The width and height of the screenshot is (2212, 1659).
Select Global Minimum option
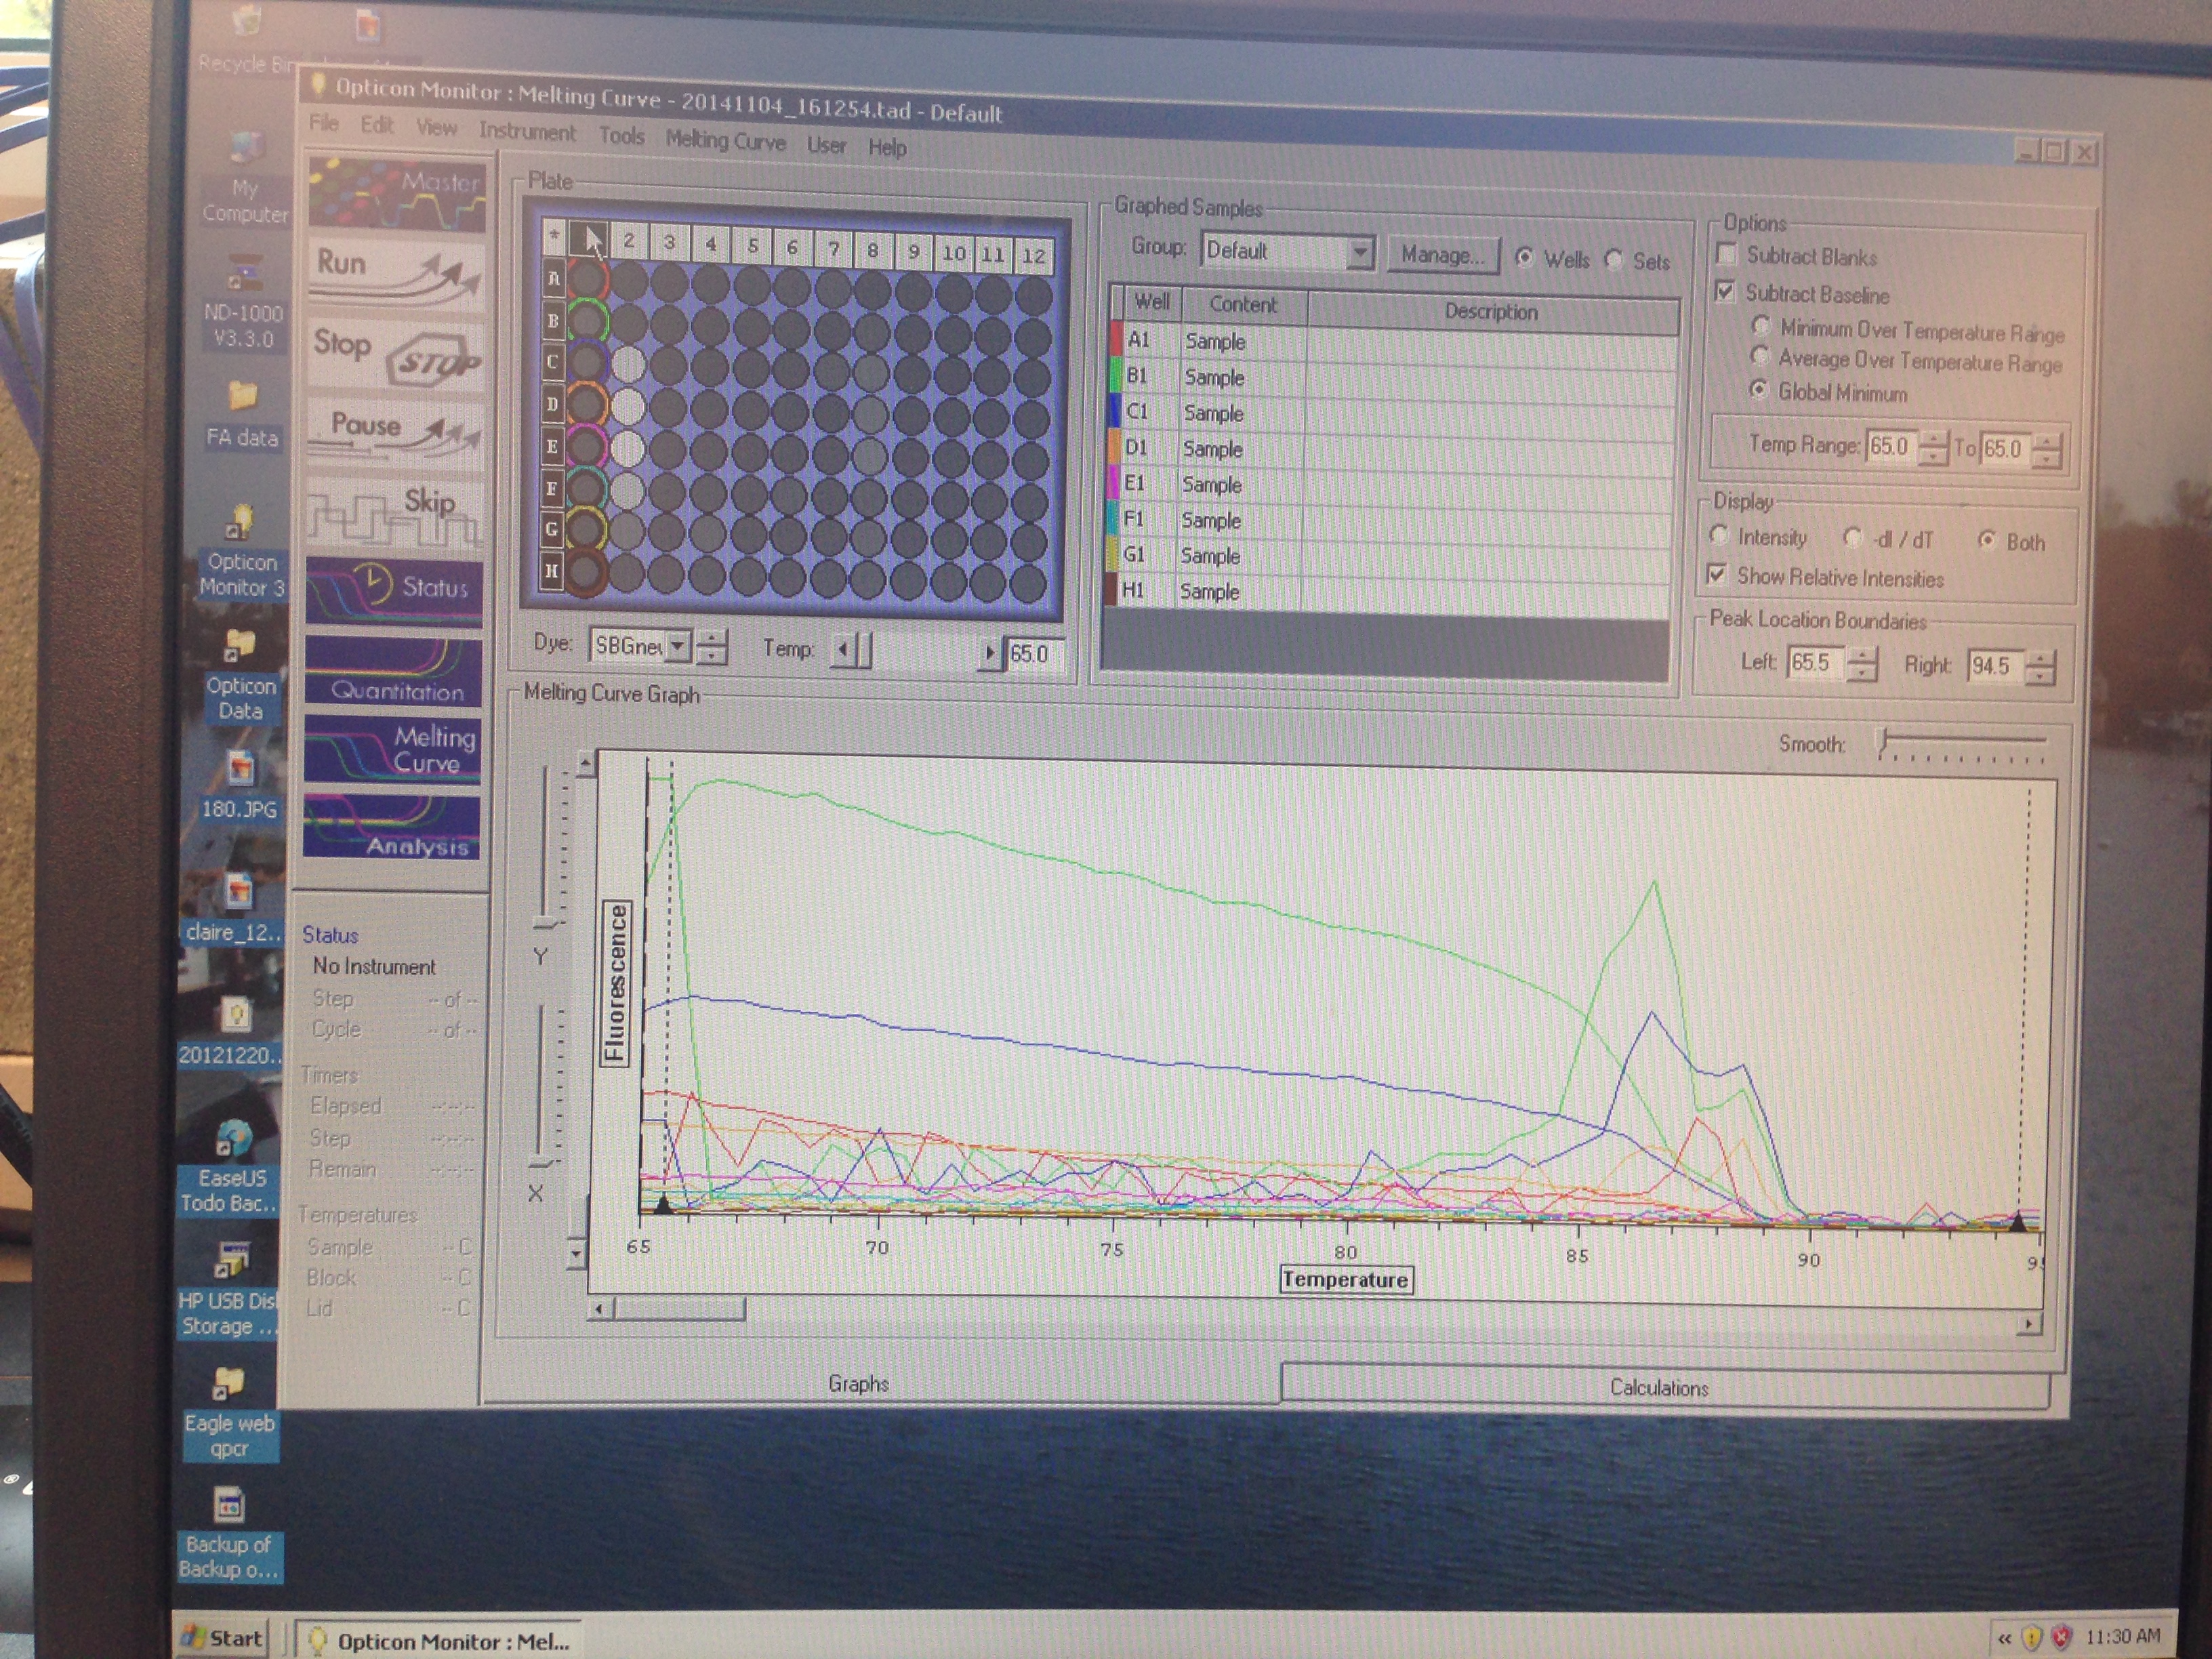tap(1759, 389)
